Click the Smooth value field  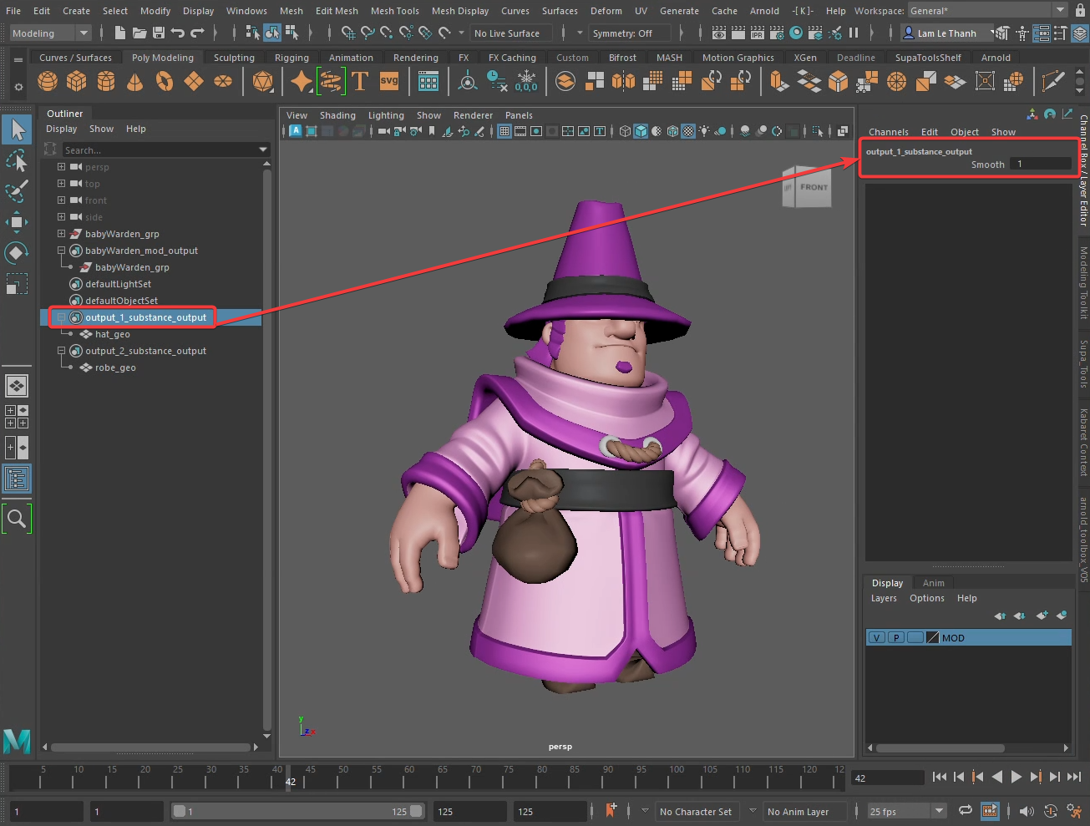click(1041, 164)
